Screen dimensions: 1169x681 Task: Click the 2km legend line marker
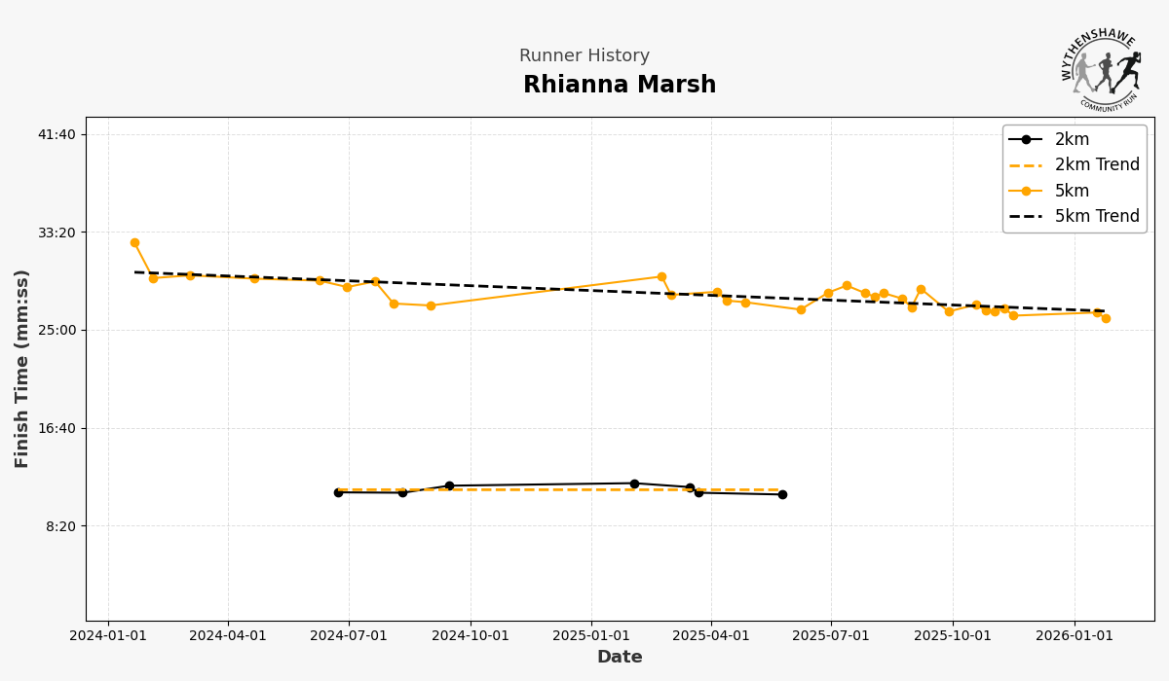[1026, 139]
